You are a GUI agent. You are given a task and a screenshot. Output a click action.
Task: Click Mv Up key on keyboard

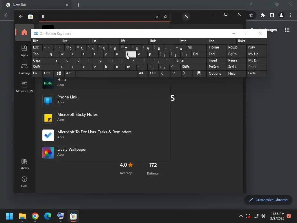click(x=256, y=54)
